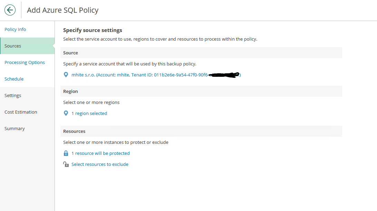Click 'Select resources to exclude' link
The image size is (377, 211).
point(100,164)
